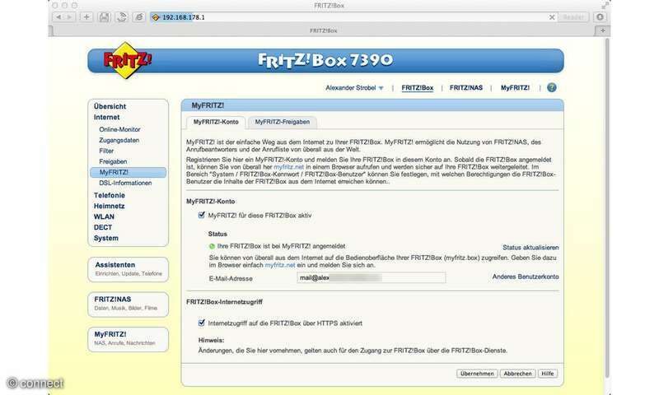Open the help question mark icon
The image size is (659, 395).
(x=551, y=87)
